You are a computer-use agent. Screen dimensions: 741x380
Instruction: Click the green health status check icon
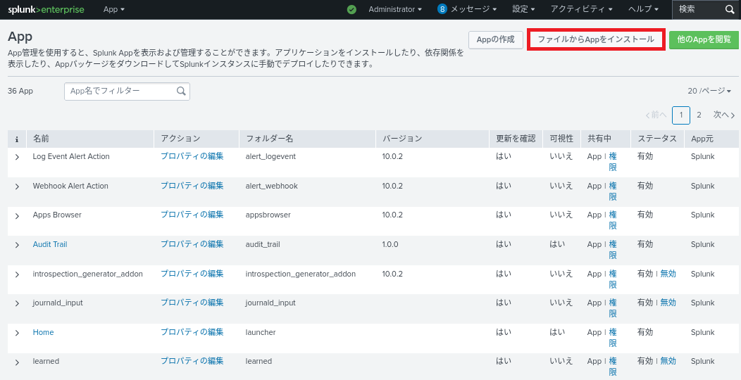tap(351, 10)
